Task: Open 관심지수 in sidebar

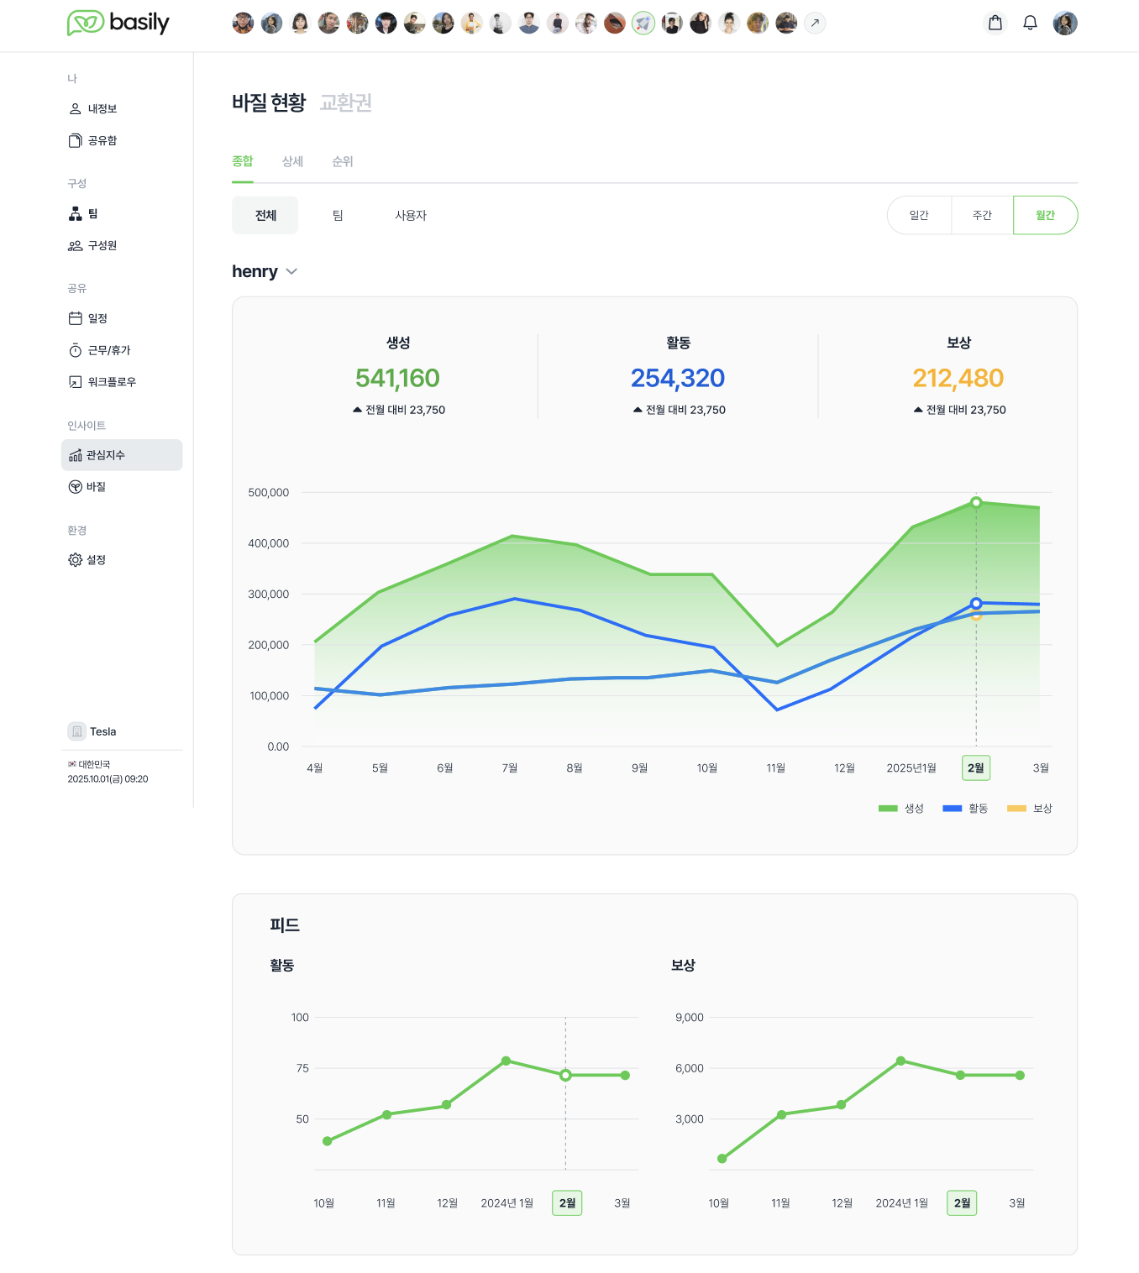Action: click(122, 454)
